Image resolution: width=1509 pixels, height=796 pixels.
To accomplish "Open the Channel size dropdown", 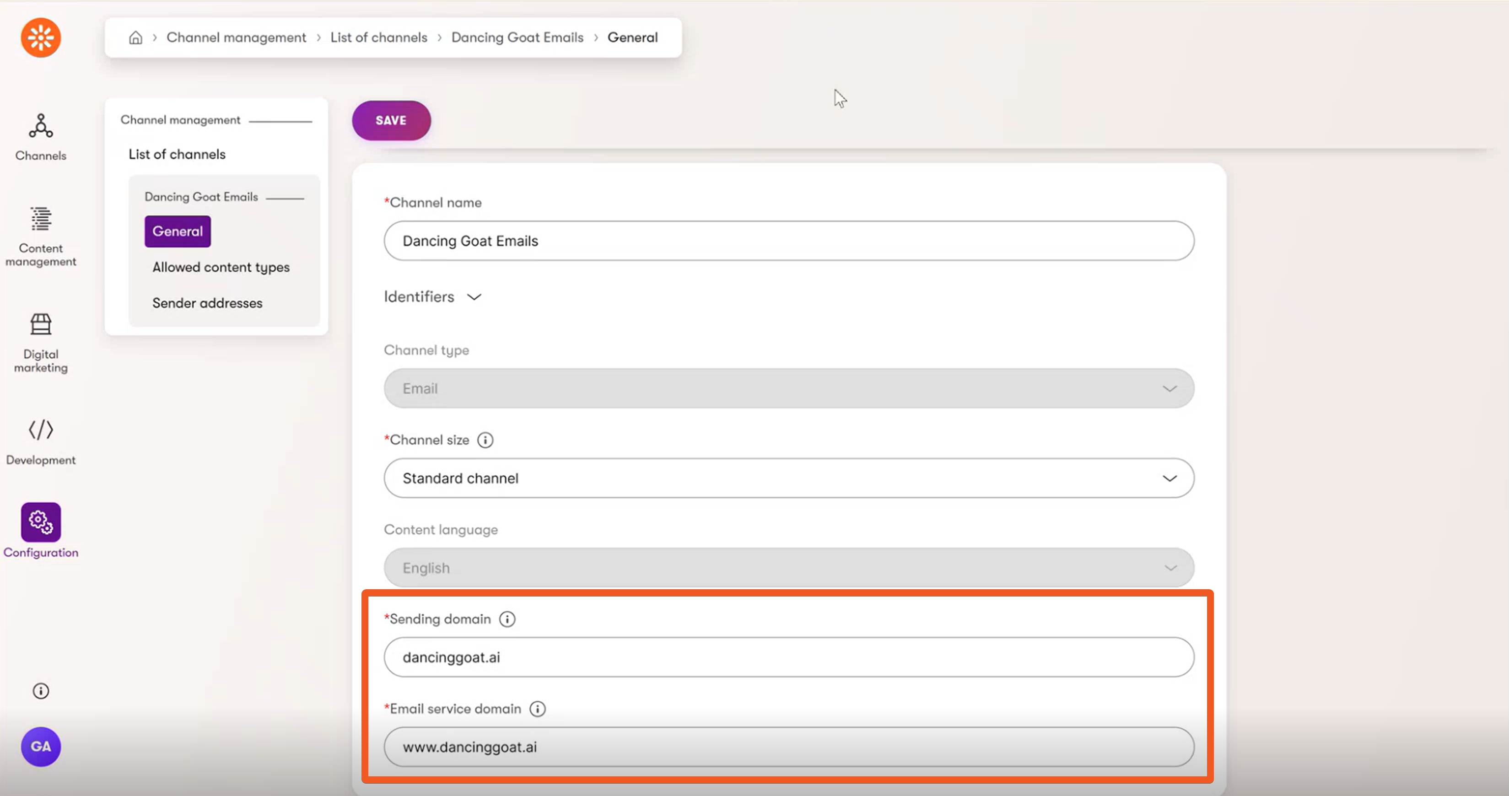I will [x=788, y=478].
